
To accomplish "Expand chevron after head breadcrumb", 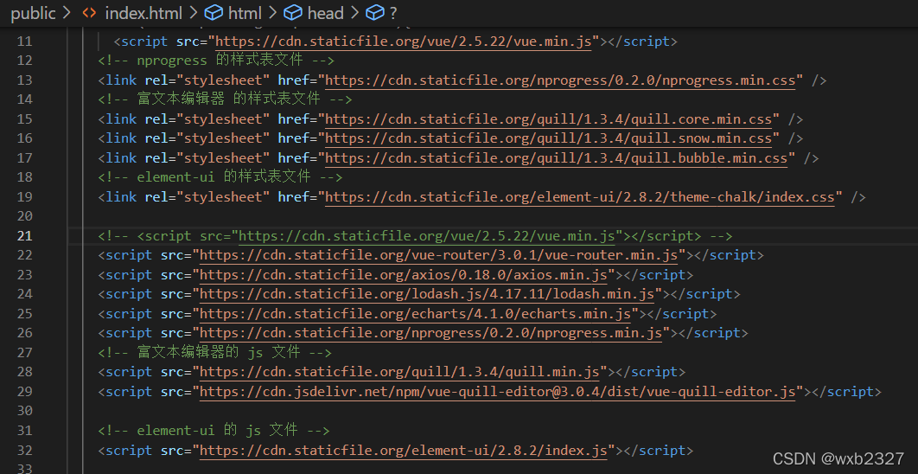I will coord(354,13).
